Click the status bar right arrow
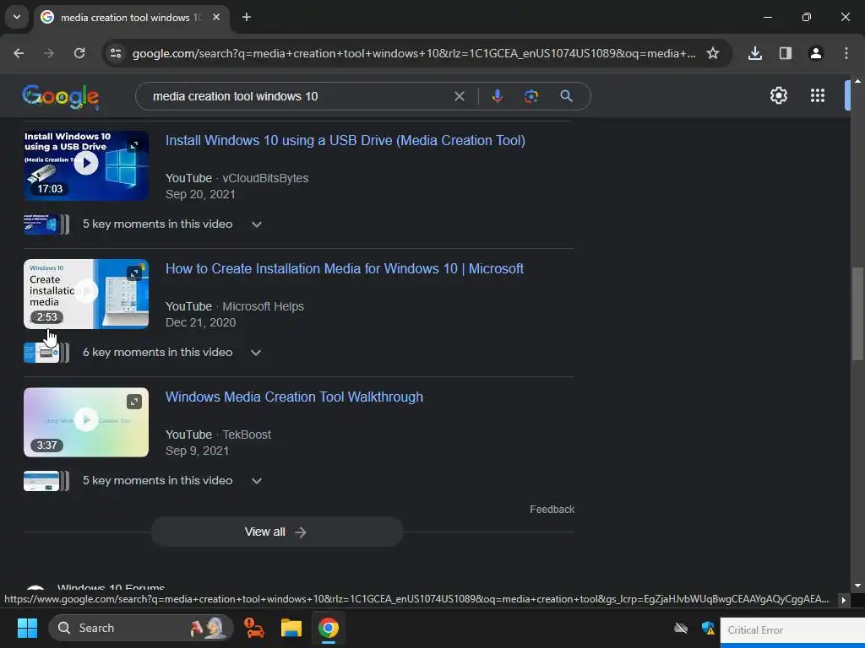 click(x=844, y=600)
